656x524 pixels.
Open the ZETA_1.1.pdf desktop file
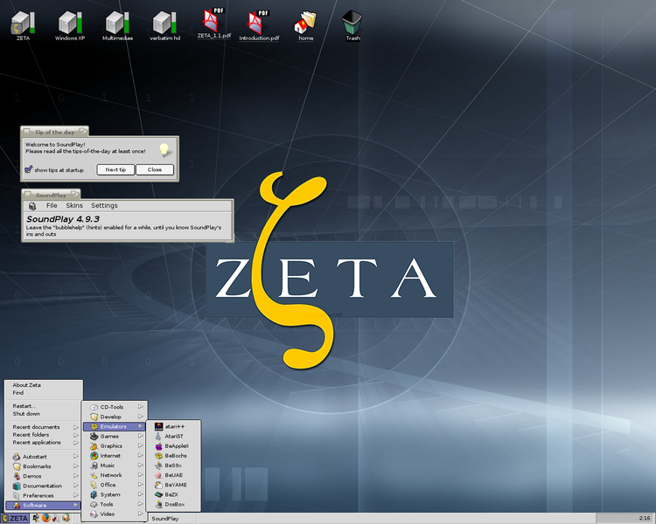(213, 24)
